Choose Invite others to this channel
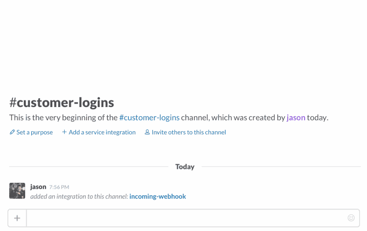This screenshot has height=231, width=367. 189,132
